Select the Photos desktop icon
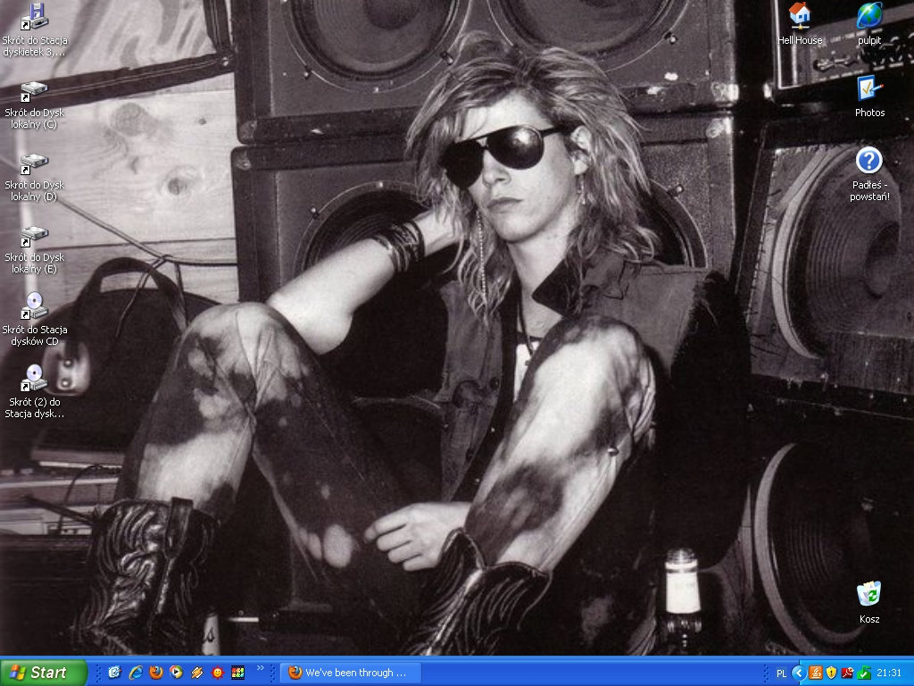 [x=869, y=96]
